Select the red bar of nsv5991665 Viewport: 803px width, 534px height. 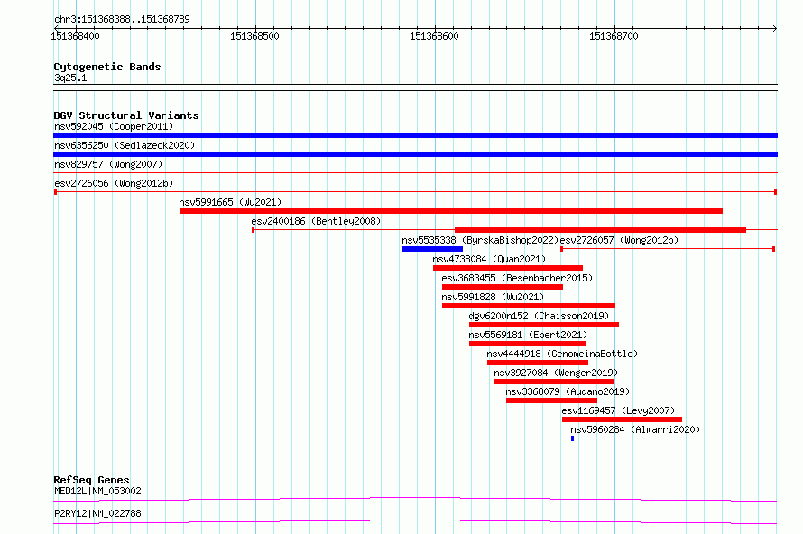(x=450, y=211)
